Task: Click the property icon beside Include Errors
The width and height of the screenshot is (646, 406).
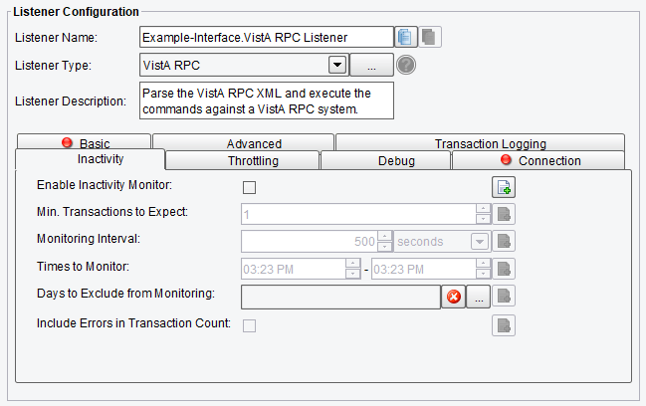Action: point(504,325)
